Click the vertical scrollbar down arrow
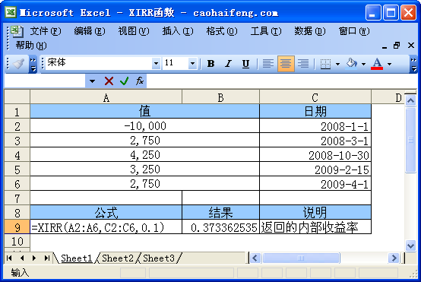The height and width of the screenshot is (282, 421). tap(410, 246)
